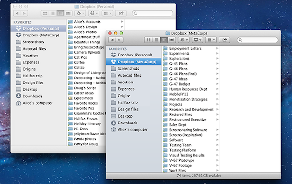292x184 pixels.
Task: Switch Personal window to Cover Flow view
Action: coord(68,13)
